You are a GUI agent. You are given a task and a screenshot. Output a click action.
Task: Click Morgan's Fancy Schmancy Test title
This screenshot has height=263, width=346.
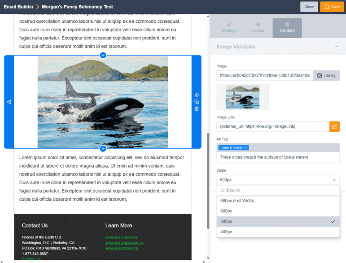(x=77, y=7)
